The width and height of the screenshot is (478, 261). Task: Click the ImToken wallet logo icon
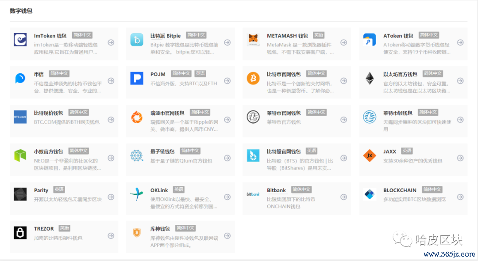pyautogui.click(x=20, y=40)
